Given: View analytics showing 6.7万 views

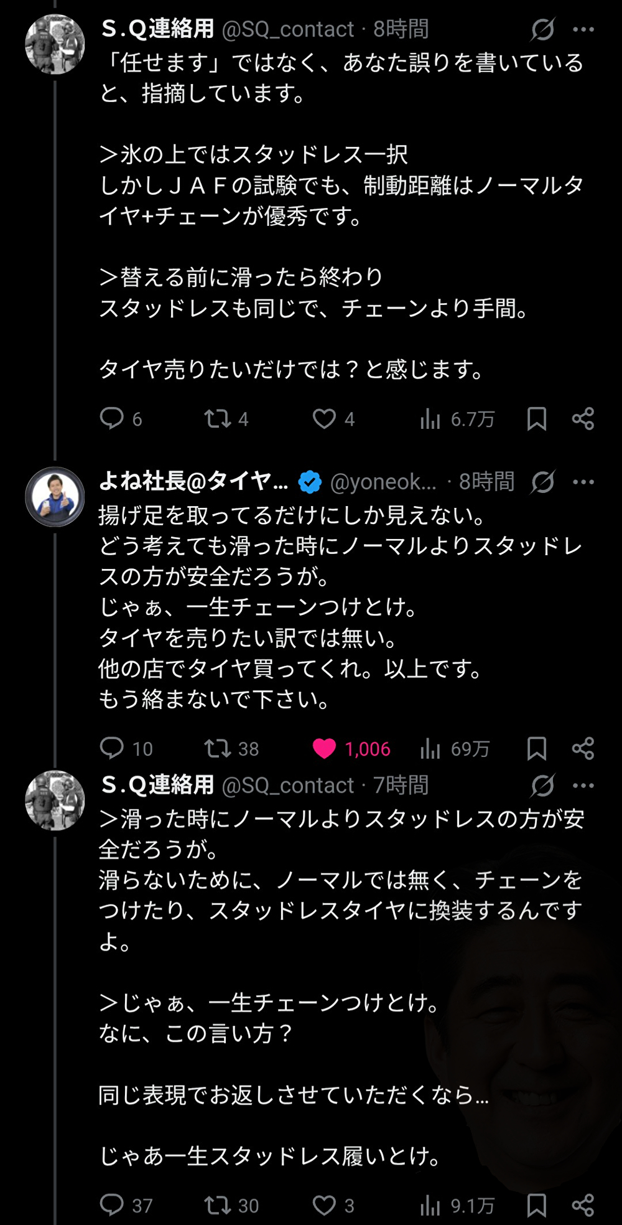Looking at the screenshot, I should [430, 419].
